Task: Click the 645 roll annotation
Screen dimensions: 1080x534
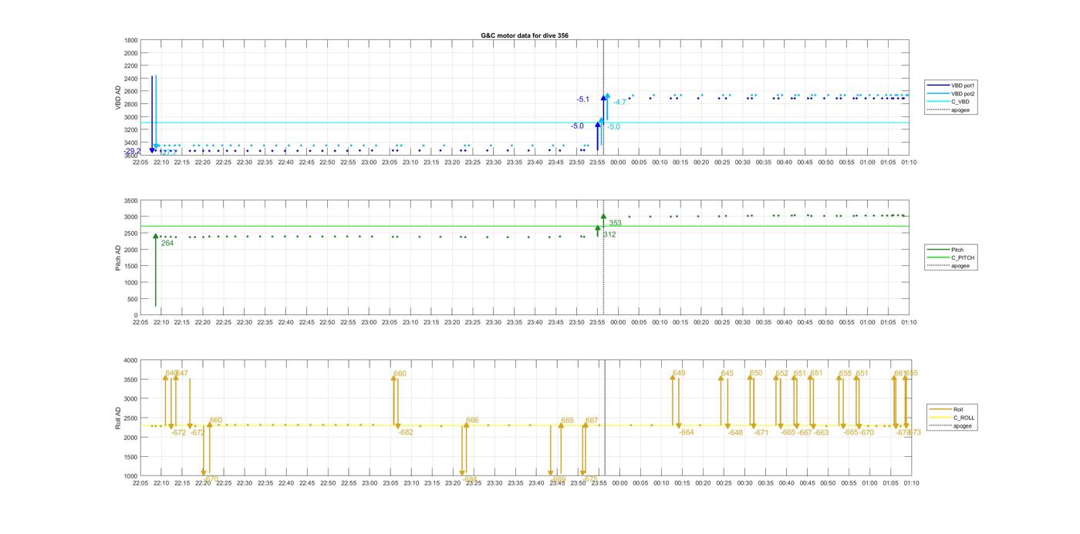Action: point(727,373)
